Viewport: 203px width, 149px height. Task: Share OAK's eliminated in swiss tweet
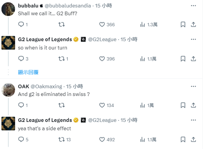pos(193,105)
